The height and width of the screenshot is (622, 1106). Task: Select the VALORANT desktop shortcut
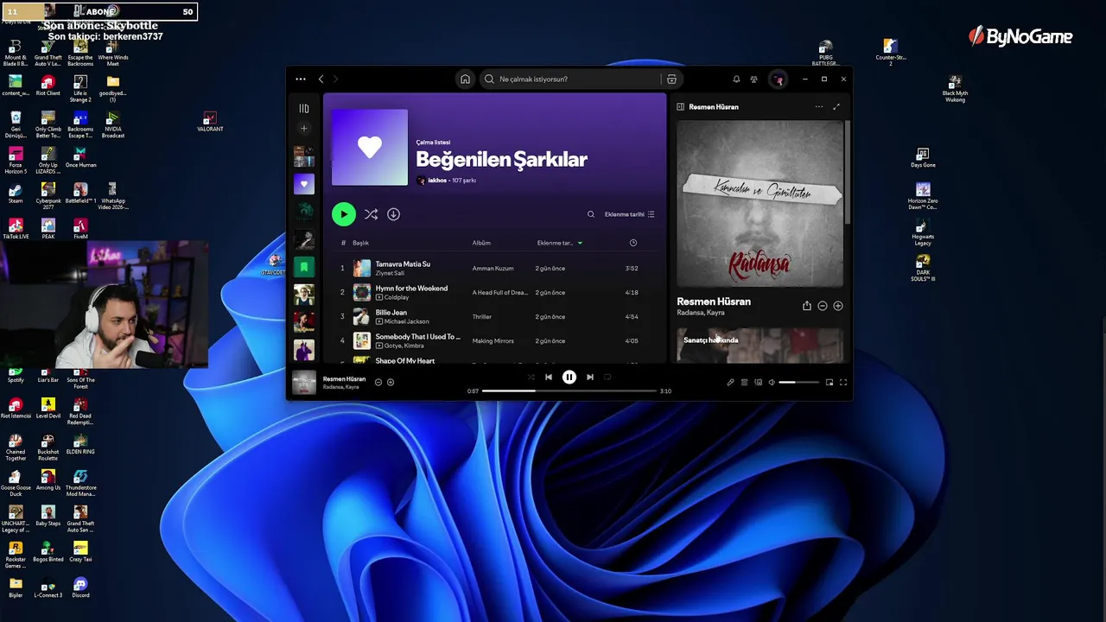[209, 122]
